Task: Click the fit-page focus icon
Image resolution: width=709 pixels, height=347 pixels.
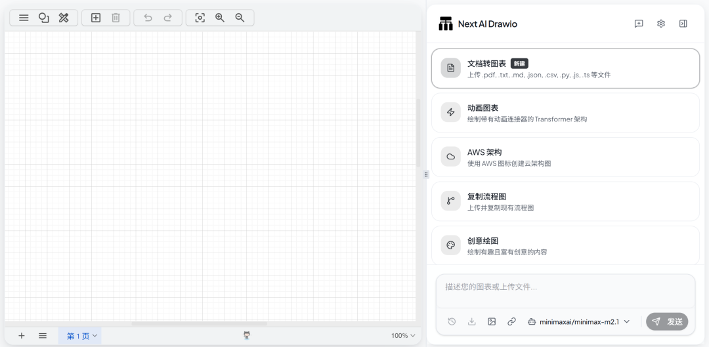Action: [x=200, y=18]
